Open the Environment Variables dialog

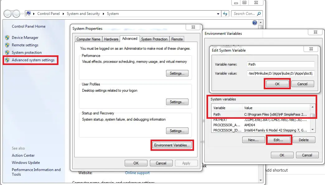click(x=172, y=145)
